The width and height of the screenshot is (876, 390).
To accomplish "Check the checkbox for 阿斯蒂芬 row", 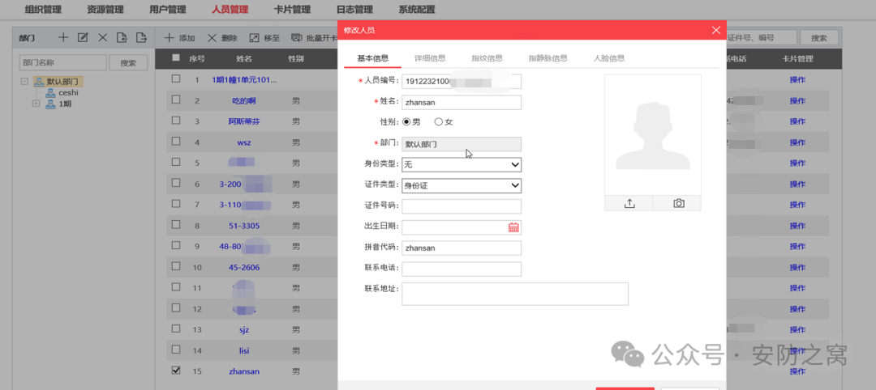I will [176, 120].
